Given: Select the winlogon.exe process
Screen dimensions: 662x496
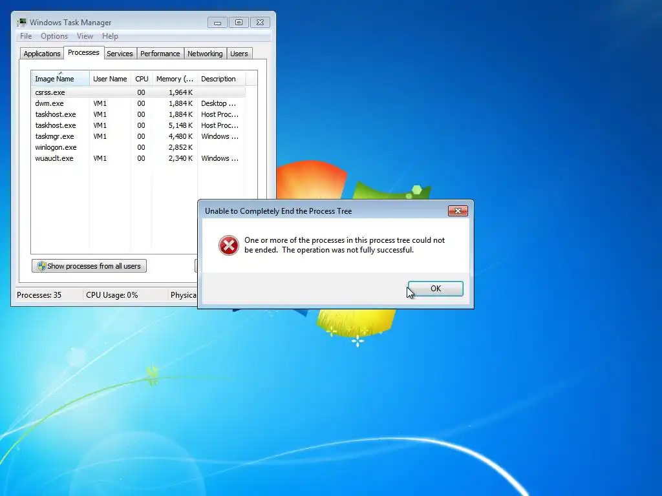Looking at the screenshot, I should click(138, 147).
